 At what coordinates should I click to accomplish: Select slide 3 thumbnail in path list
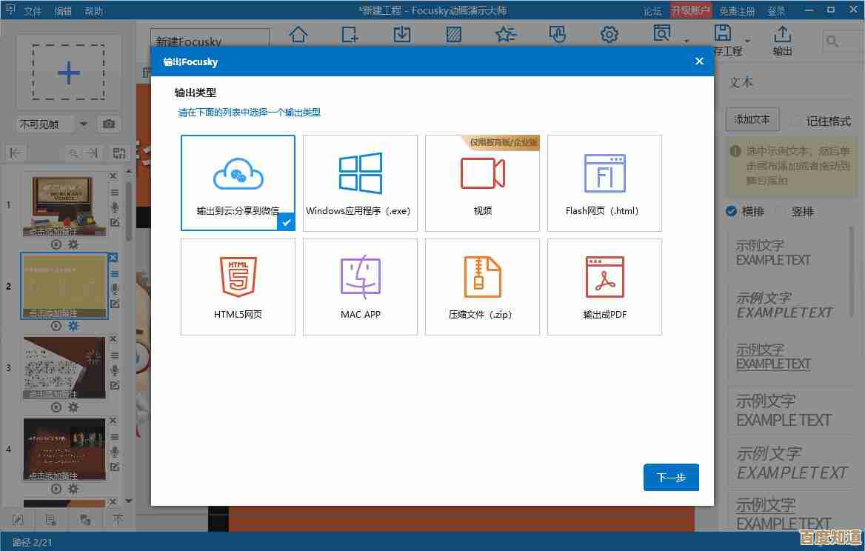64,368
